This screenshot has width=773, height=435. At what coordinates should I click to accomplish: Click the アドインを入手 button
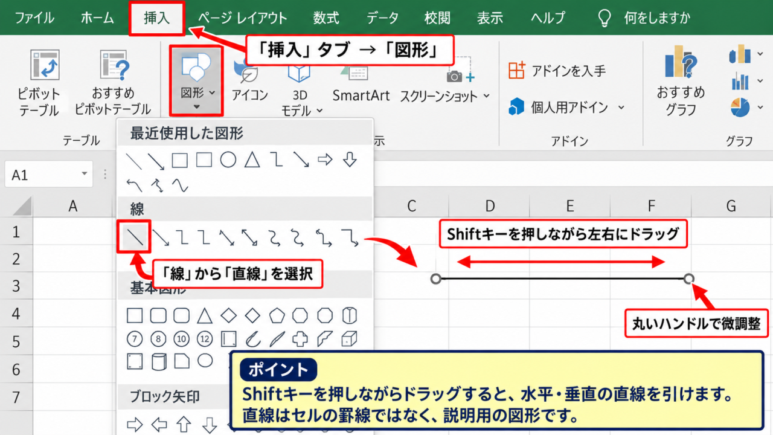tap(557, 71)
